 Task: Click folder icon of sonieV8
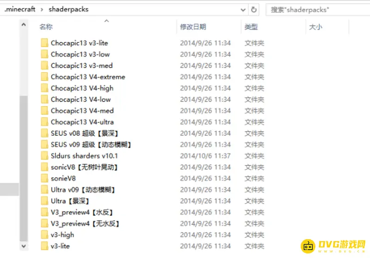[44, 179]
